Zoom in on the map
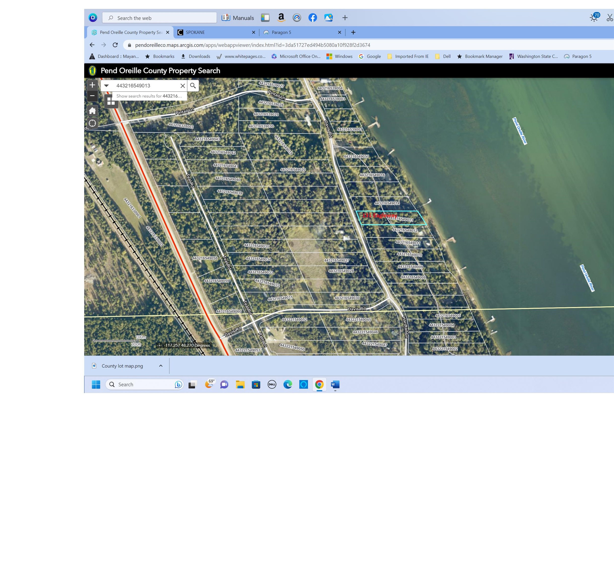The height and width of the screenshot is (581, 614). click(x=92, y=85)
